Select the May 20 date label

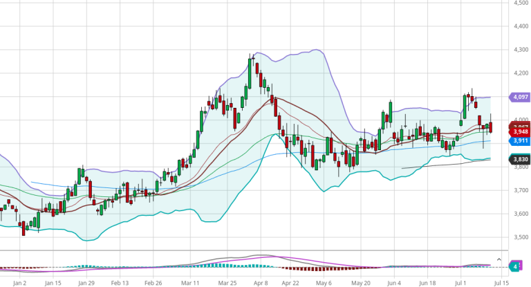(x=360, y=282)
